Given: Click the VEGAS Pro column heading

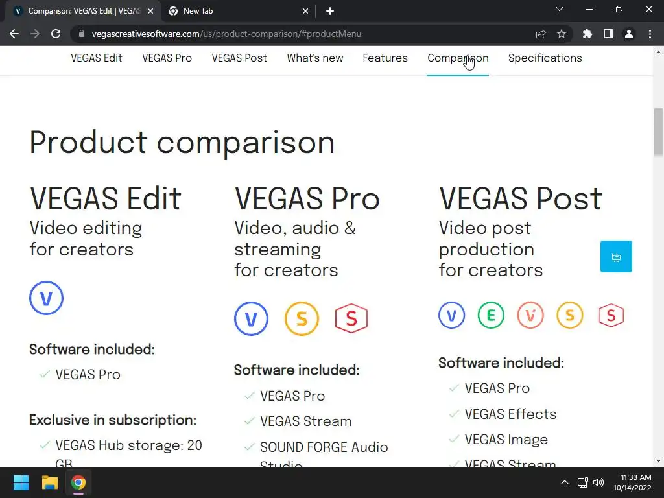Looking at the screenshot, I should (307, 198).
